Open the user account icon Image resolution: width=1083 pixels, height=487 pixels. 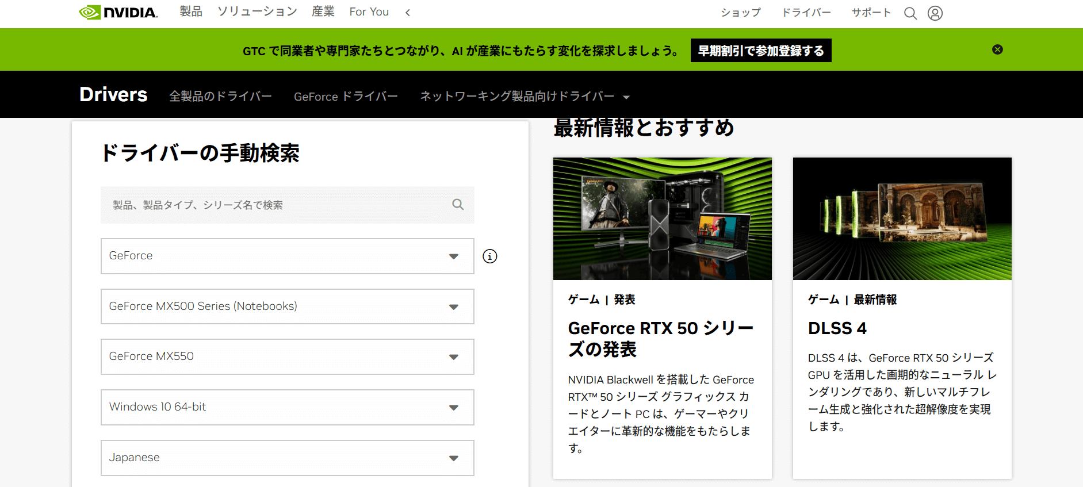935,13
